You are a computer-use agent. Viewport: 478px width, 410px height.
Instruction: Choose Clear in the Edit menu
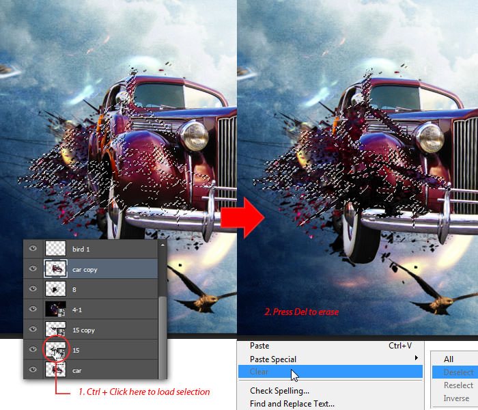tap(331, 372)
